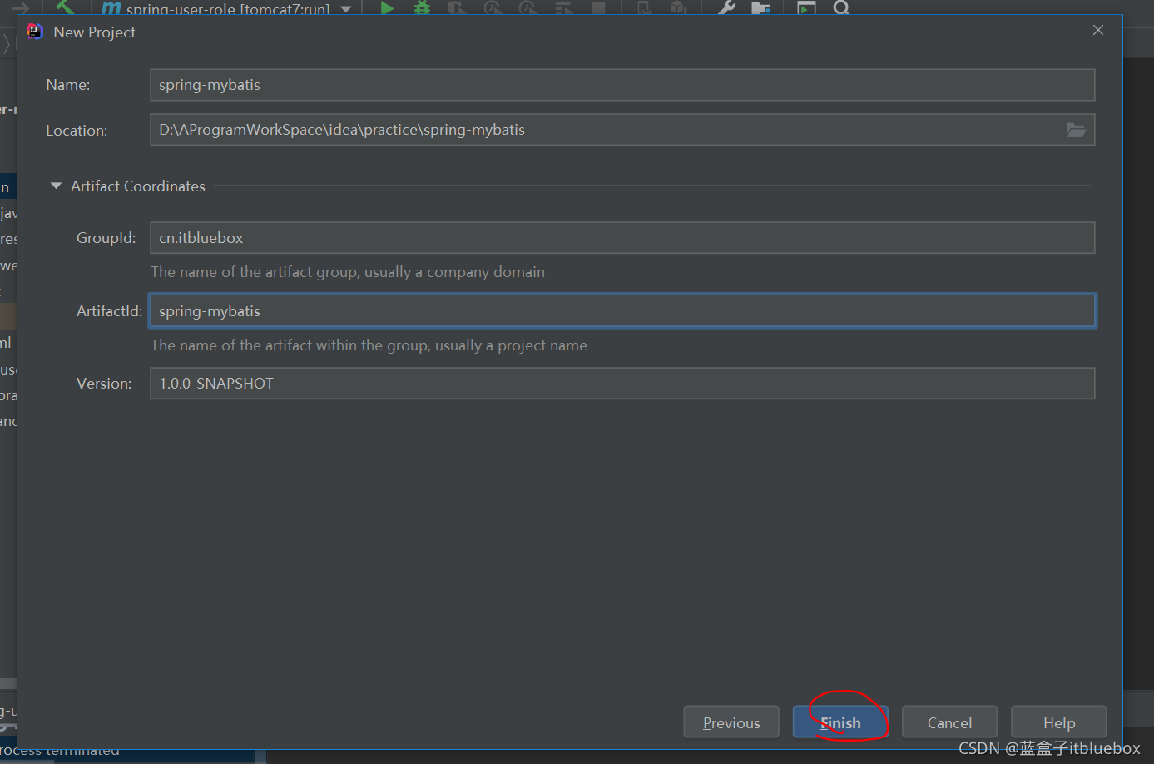Open Project Structure folder icon in toolbar
This screenshot has width=1154, height=764.
click(x=760, y=7)
